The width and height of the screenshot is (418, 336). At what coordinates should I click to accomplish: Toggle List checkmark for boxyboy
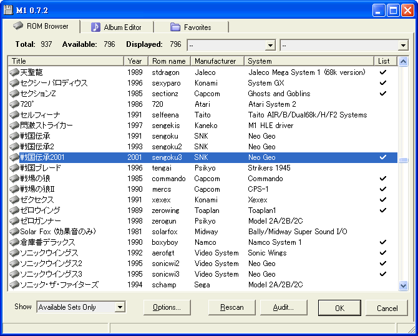383,242
